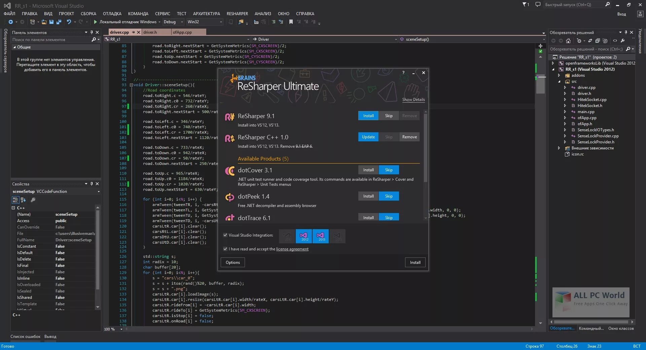Pin the Toolbox panel with the pin icon

tap(92, 32)
